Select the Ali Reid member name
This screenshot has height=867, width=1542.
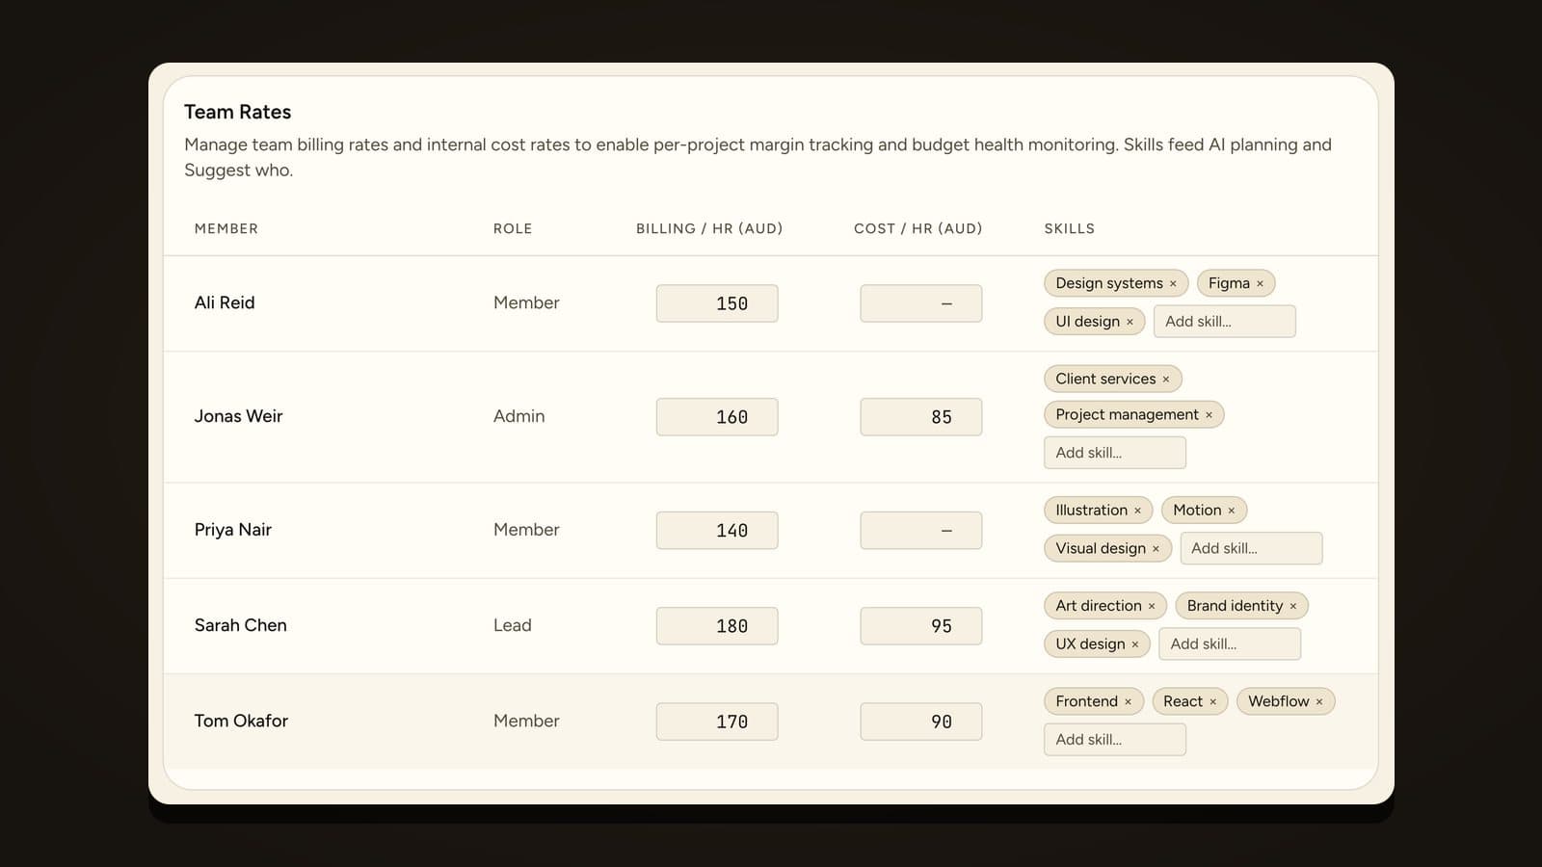(x=225, y=302)
